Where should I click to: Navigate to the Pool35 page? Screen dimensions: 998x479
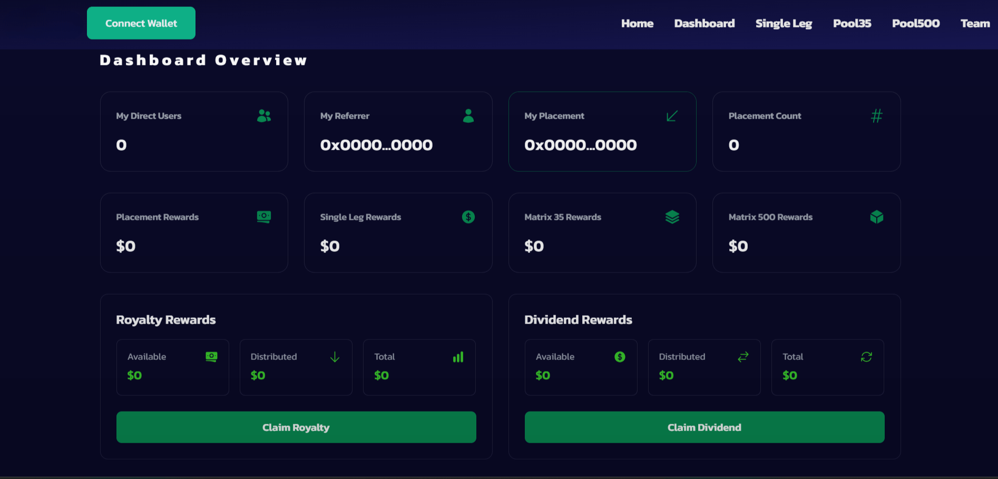pyautogui.click(x=852, y=23)
